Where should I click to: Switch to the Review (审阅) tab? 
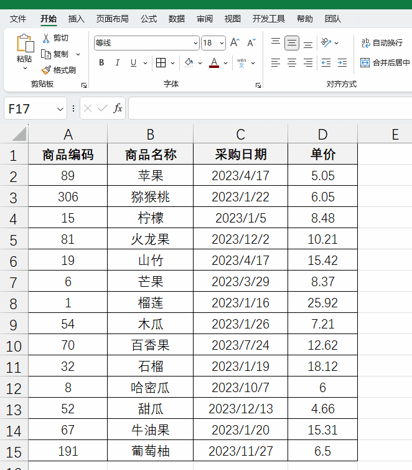pos(205,19)
